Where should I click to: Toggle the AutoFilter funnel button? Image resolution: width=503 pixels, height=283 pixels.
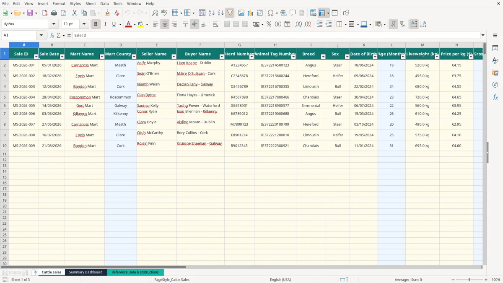(230, 13)
